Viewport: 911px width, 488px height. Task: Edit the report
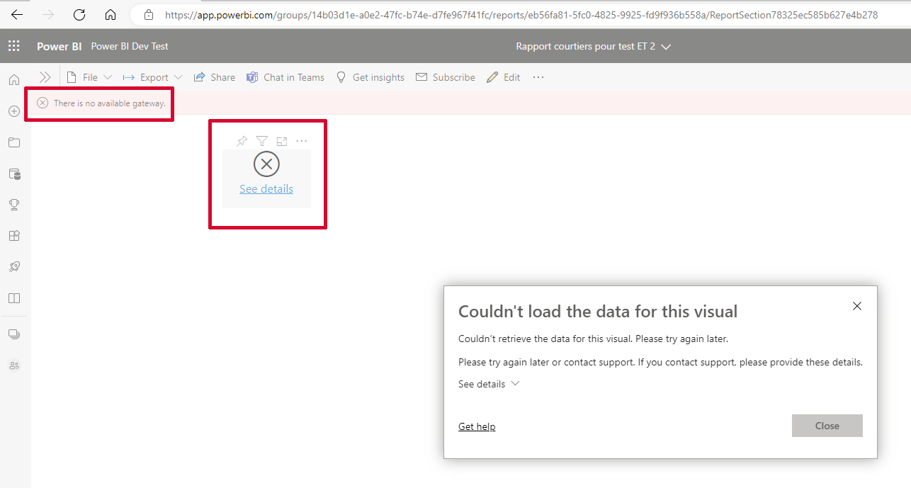coord(504,77)
